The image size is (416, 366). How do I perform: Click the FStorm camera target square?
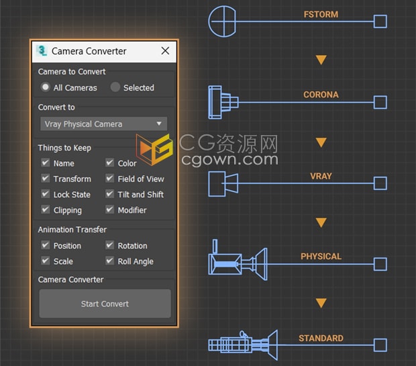(x=380, y=21)
